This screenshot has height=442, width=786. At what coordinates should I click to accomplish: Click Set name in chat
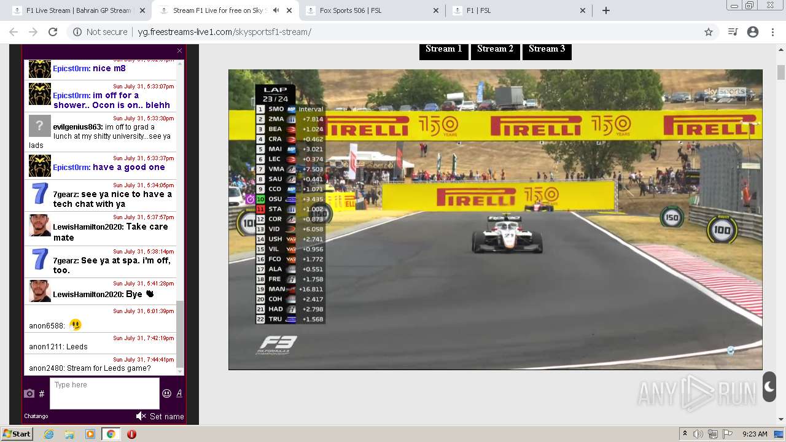166,416
